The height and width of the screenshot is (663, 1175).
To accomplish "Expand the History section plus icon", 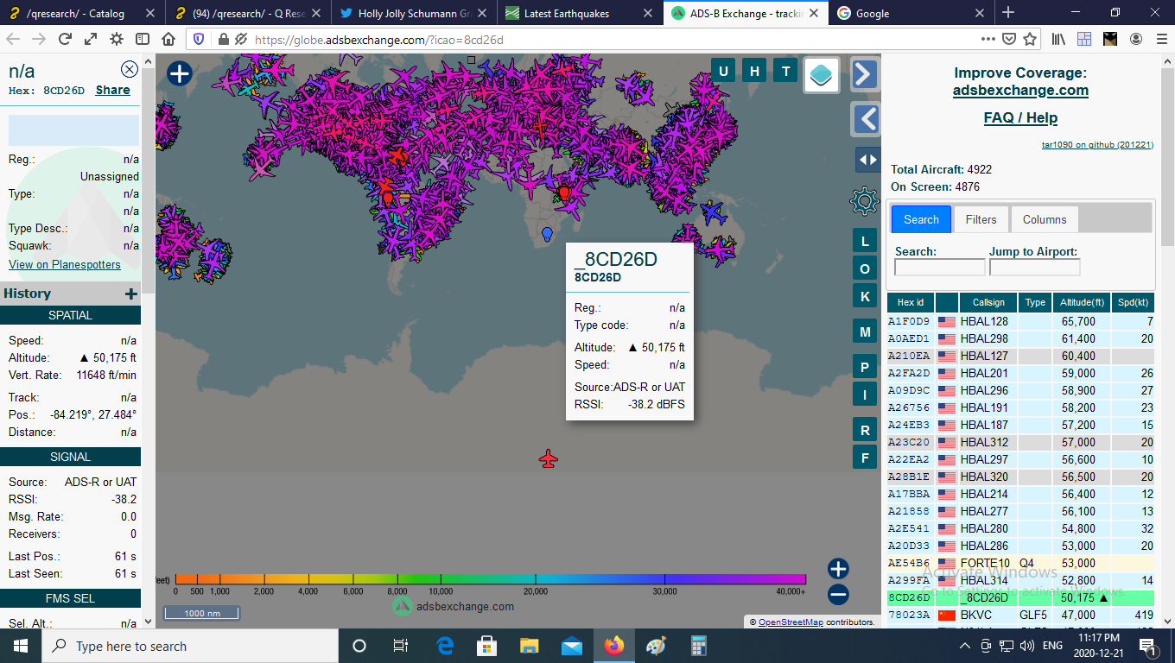I will [131, 294].
